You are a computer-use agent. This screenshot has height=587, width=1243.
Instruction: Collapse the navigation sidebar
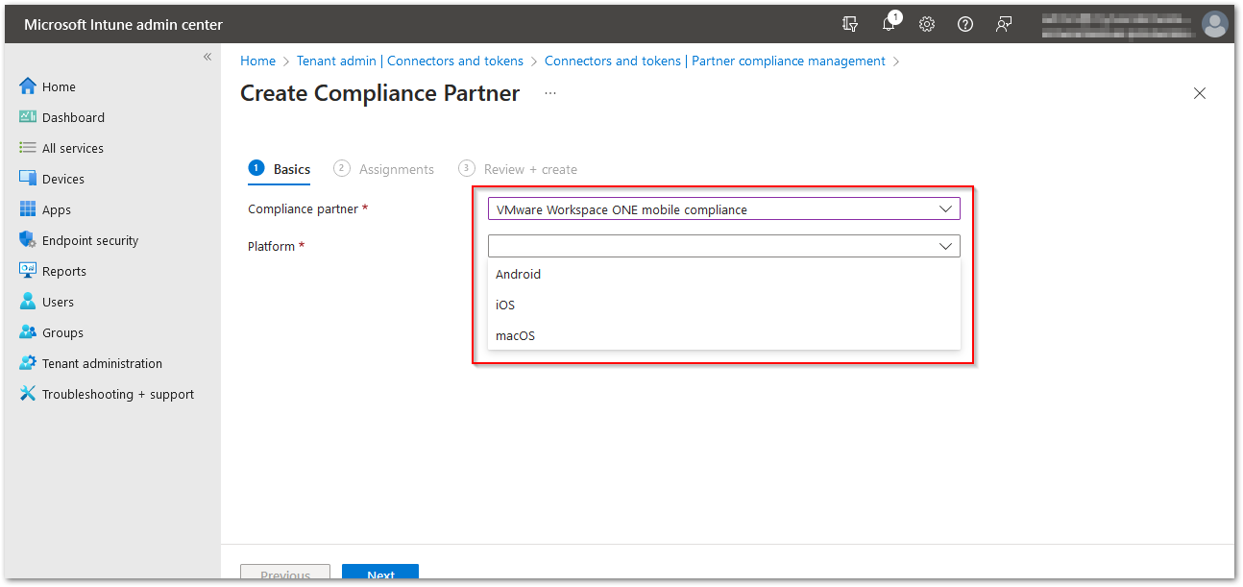[207, 57]
